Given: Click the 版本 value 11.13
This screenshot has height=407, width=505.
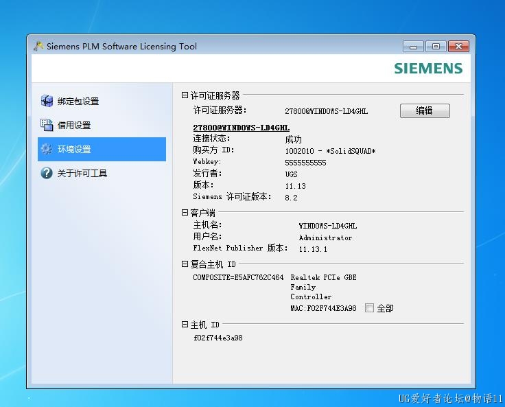Looking at the screenshot, I should pyautogui.click(x=295, y=186).
